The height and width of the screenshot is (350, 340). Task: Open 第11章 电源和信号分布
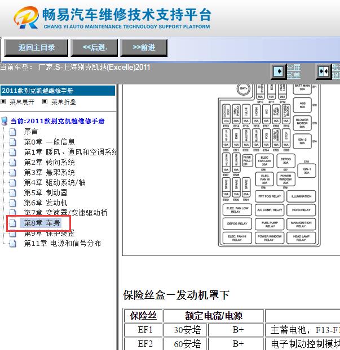63,243
